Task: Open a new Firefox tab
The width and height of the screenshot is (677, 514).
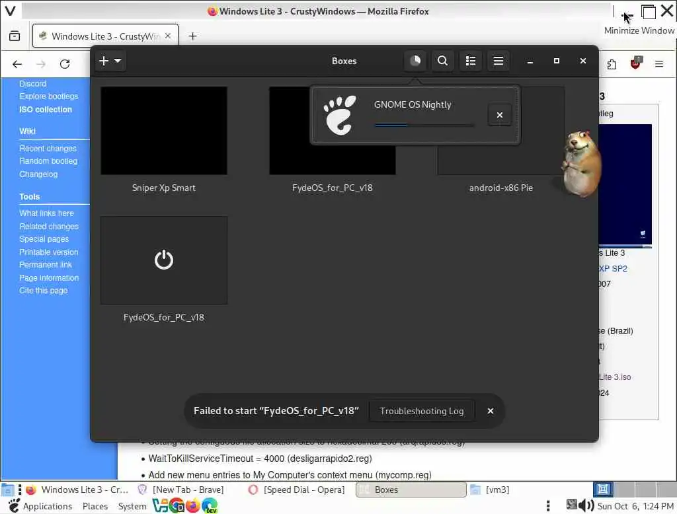Action: (193, 36)
